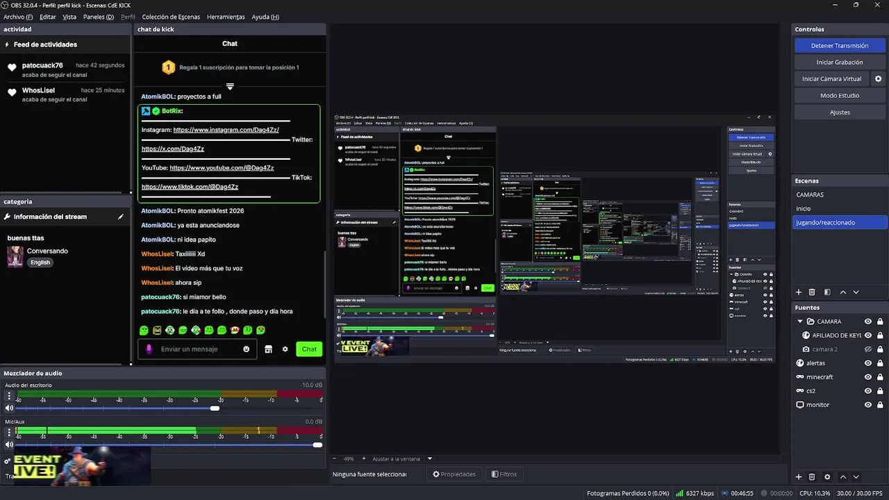Screen dimensions: 889x500
Task: Move scene up arrow in Escenas toolbar
Action: (x=843, y=292)
